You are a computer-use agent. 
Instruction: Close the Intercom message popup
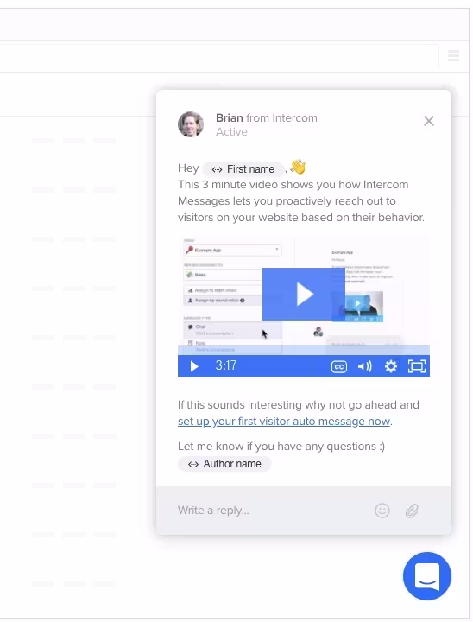[429, 121]
